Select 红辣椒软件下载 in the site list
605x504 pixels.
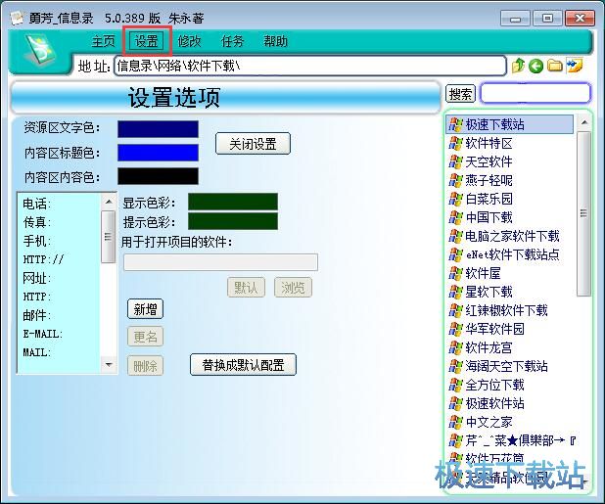(506, 310)
